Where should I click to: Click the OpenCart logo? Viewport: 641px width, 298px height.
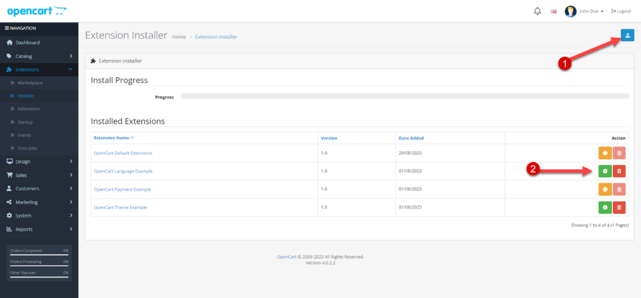tap(37, 11)
